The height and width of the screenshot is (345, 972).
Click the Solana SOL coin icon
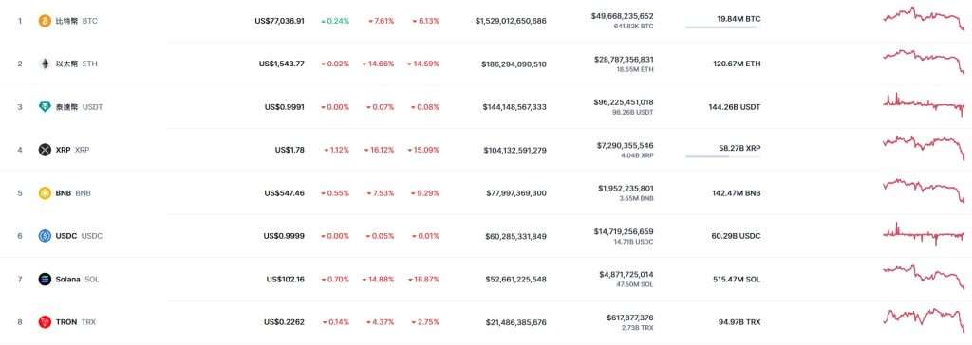[45, 280]
